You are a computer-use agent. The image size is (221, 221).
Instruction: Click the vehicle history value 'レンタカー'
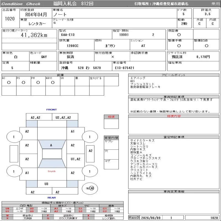[x=37, y=24]
